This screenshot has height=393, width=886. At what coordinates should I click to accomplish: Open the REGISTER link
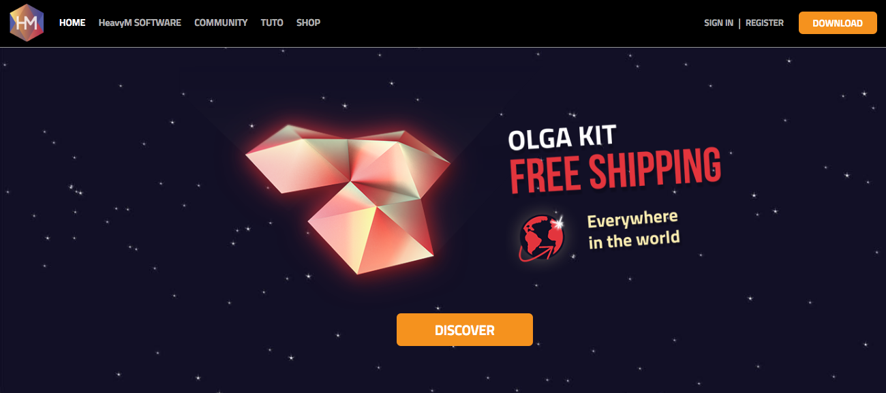point(765,23)
